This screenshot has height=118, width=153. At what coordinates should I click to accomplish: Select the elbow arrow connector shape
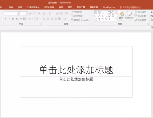click(106, 16)
